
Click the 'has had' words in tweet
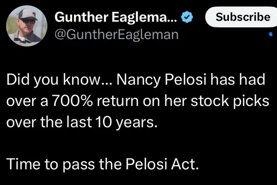238,80
